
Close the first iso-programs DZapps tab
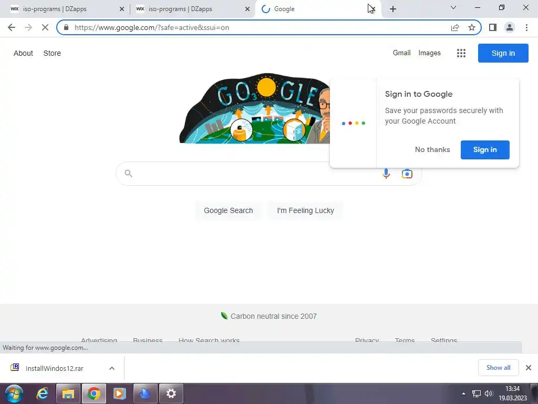(x=121, y=9)
